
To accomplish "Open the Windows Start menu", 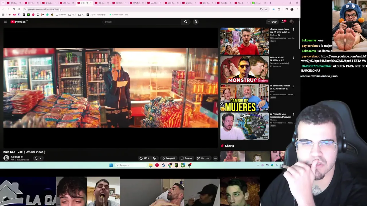I will tap(111, 165).
